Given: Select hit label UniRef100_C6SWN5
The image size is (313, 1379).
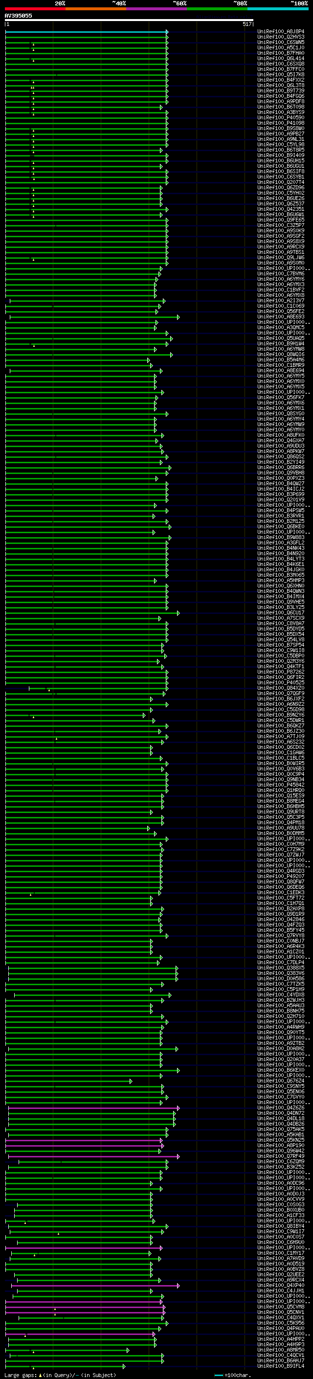Looking at the screenshot, I should click(x=280, y=42).
